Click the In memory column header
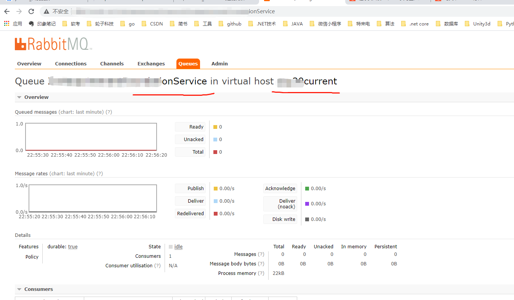This screenshot has width=514, height=300. tap(354, 246)
